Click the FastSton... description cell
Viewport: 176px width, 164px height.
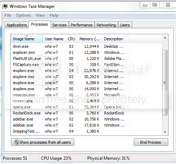click(x=114, y=65)
